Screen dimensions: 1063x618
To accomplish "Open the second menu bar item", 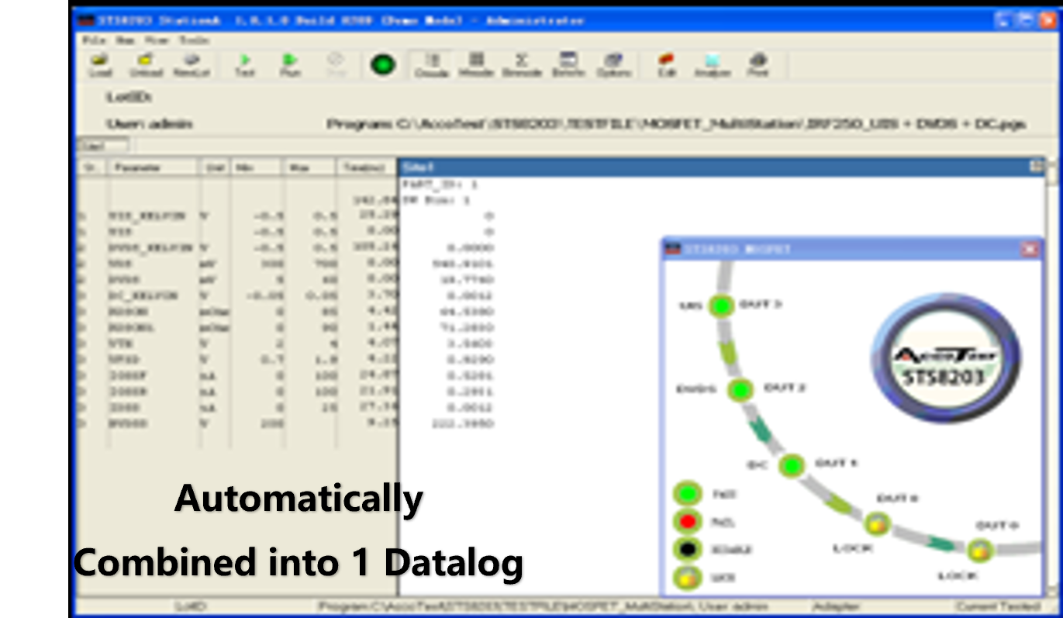I will coord(126,39).
